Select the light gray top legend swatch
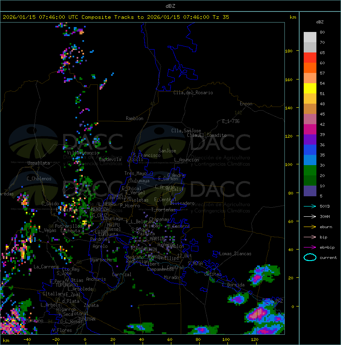Image resolution: width=341 pixels, height=345 pixels. pos(310,37)
